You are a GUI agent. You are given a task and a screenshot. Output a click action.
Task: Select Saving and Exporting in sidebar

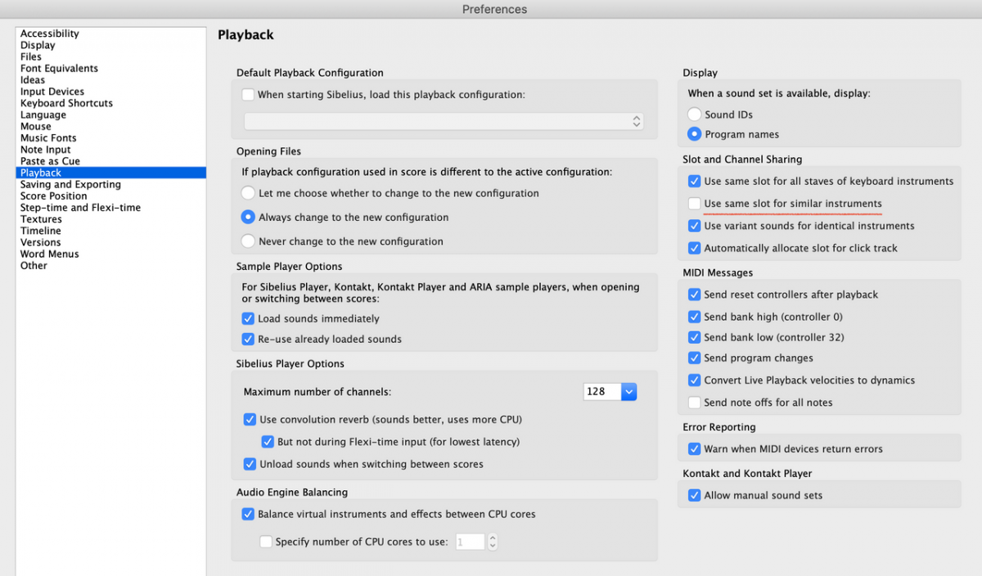tap(70, 184)
